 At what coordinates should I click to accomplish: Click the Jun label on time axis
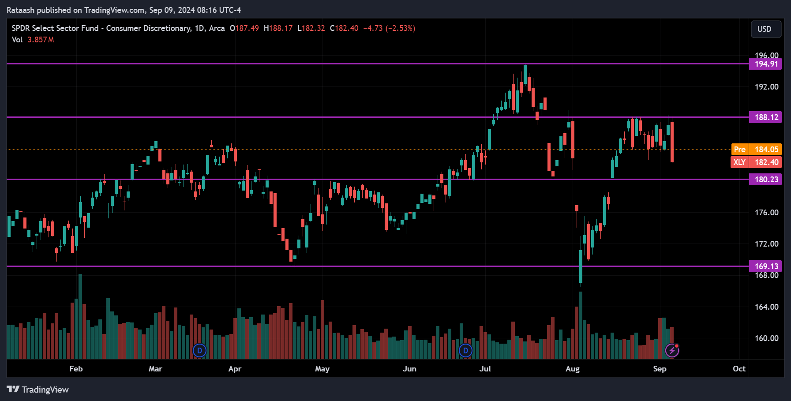[x=409, y=369]
